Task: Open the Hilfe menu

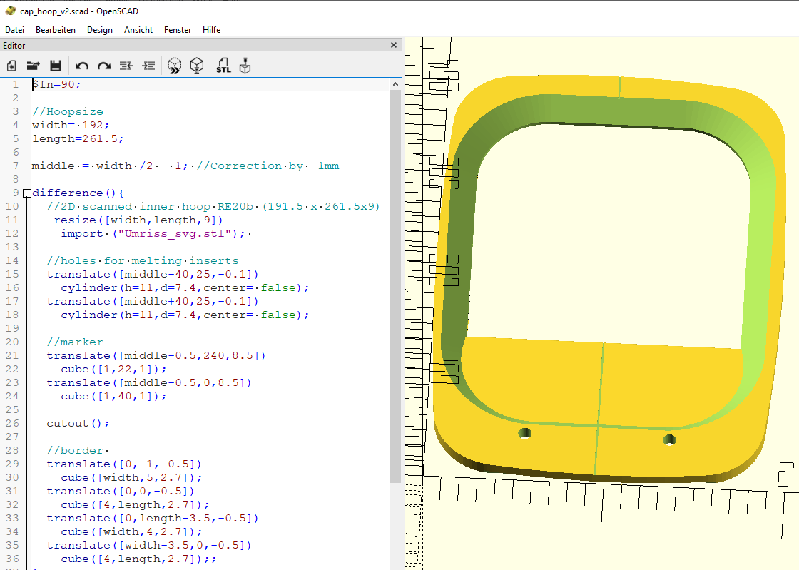Action: pos(211,30)
